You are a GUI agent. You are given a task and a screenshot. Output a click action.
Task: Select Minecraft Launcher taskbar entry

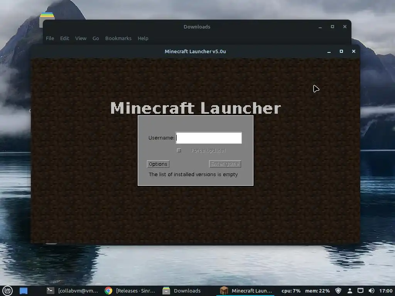pyautogui.click(x=246, y=291)
